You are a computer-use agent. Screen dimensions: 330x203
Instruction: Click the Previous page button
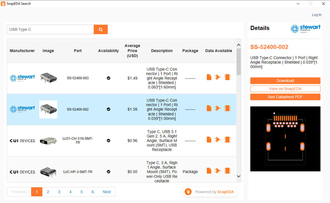(19, 192)
